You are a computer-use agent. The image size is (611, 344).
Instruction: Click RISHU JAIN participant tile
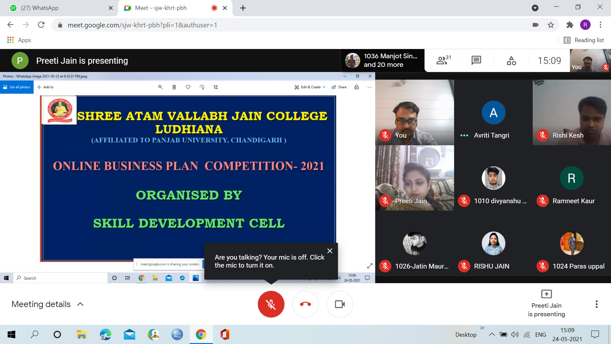click(x=493, y=243)
